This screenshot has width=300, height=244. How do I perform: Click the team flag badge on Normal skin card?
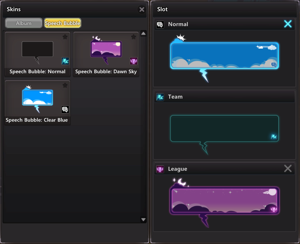tap(65, 61)
